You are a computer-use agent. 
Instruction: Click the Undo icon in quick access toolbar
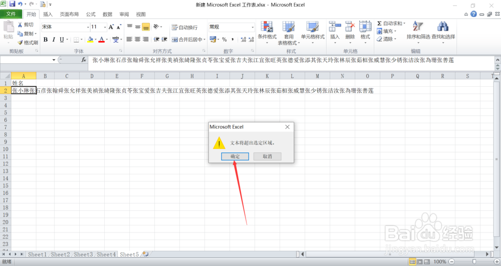click(x=21, y=4)
